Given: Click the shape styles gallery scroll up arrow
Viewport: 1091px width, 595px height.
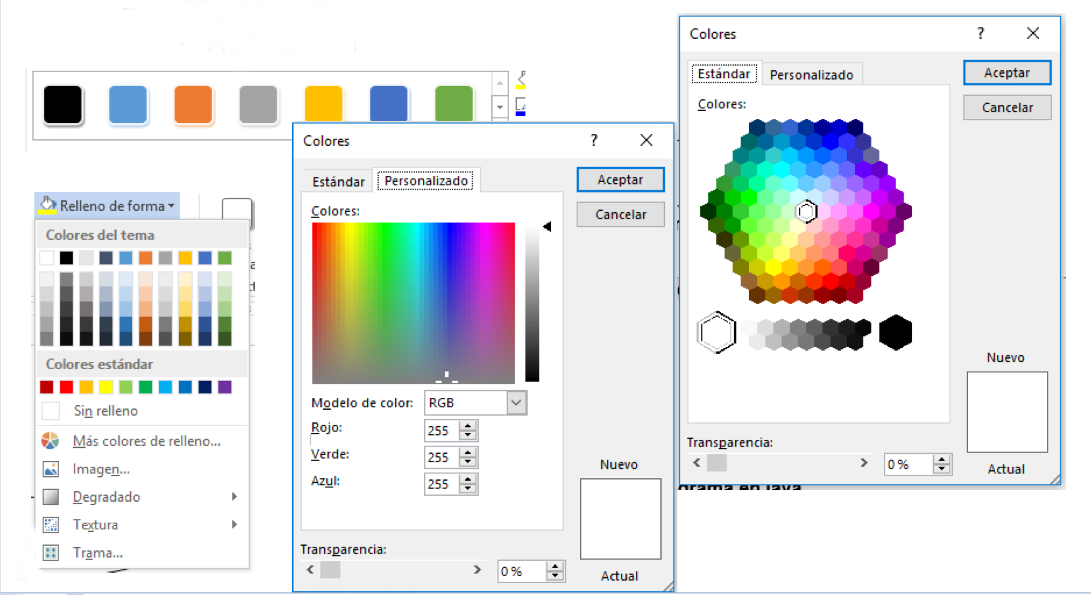Looking at the screenshot, I should pyautogui.click(x=500, y=83).
